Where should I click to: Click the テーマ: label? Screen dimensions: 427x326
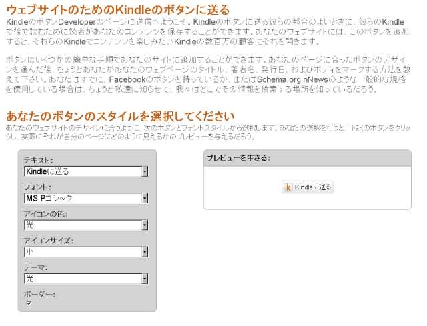35,267
